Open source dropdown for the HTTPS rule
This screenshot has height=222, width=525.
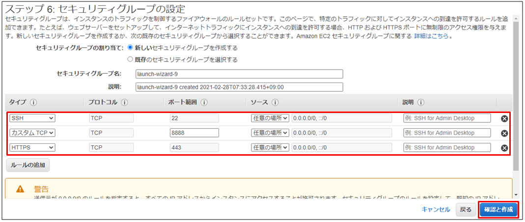point(270,148)
